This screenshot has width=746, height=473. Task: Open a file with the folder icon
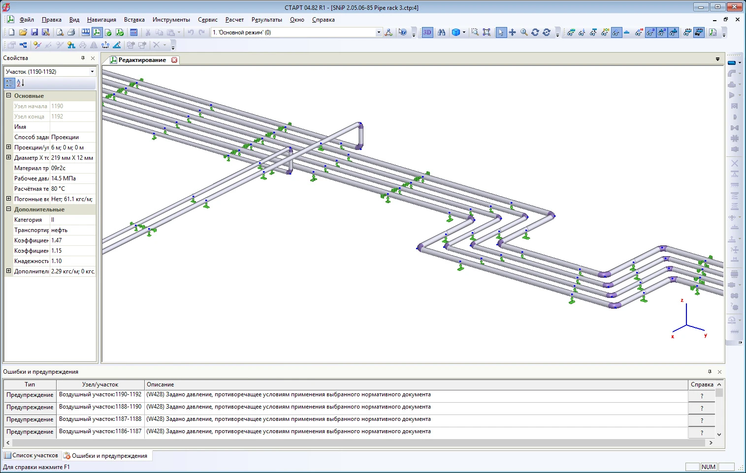coord(23,32)
